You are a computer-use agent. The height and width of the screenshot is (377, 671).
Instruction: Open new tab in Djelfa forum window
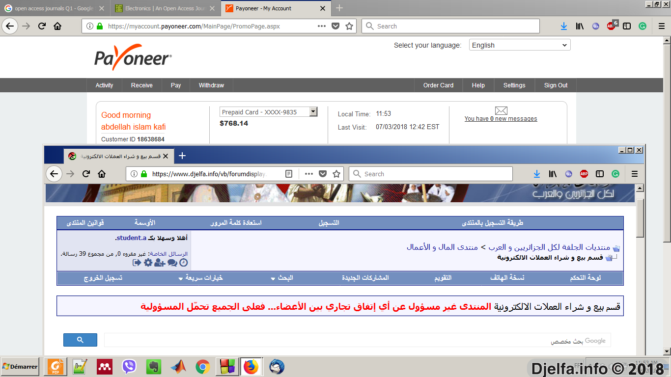(182, 156)
